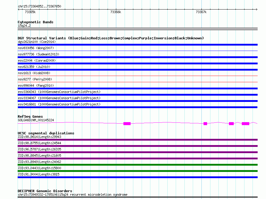Viewport: 266px width, 199px height.
Task: Open variant nsv977736 (Sudmant2013) label
Action: [x=39, y=54]
